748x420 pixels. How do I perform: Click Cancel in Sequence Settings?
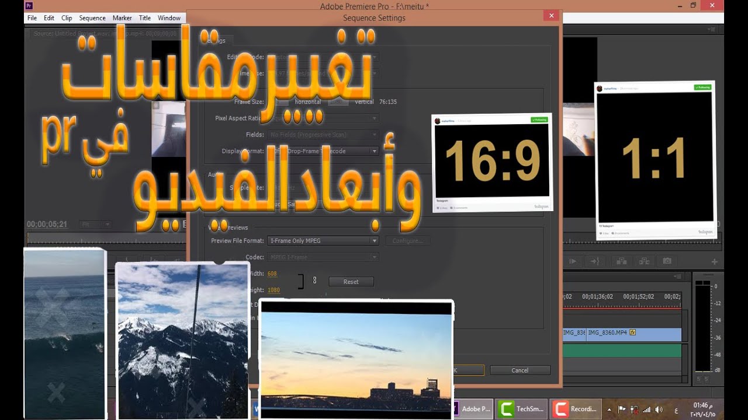[x=520, y=370]
